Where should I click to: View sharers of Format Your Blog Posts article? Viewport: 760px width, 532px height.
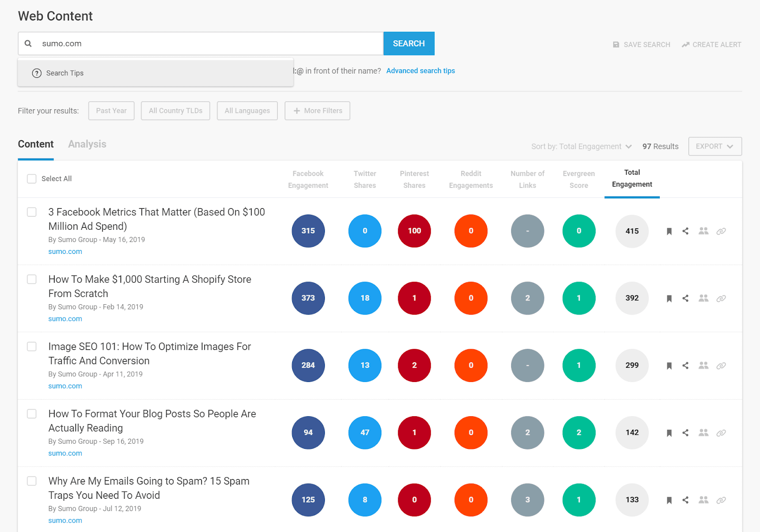(x=703, y=433)
